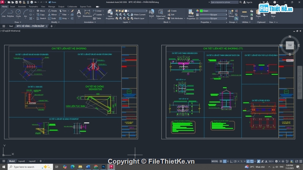
Task: Expand the Green object color dropdown
Action: 226,11
